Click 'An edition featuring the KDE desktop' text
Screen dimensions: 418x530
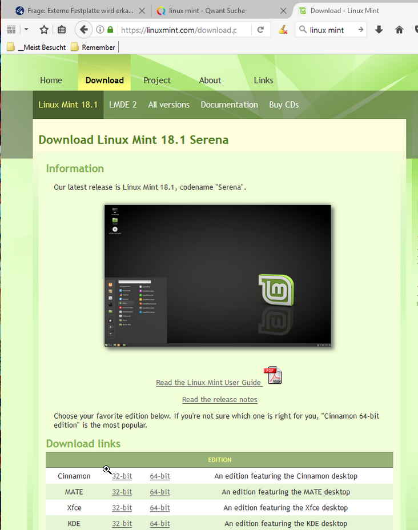point(286,524)
